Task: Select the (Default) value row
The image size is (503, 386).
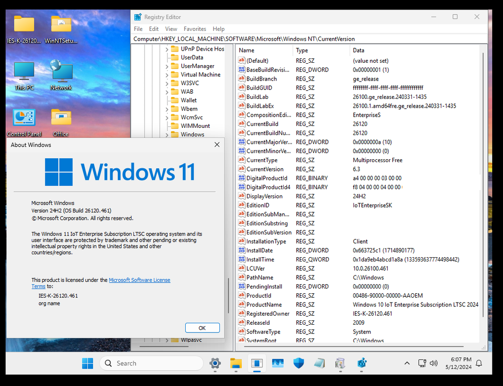Action: point(358,61)
